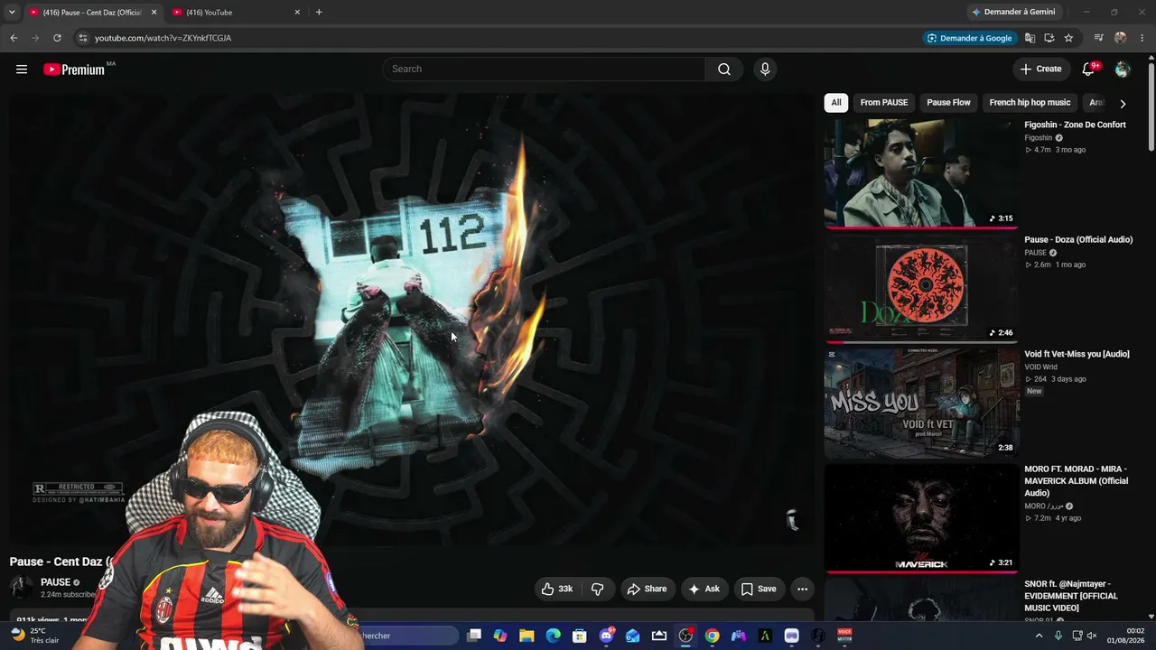Reload the current page

[57, 38]
